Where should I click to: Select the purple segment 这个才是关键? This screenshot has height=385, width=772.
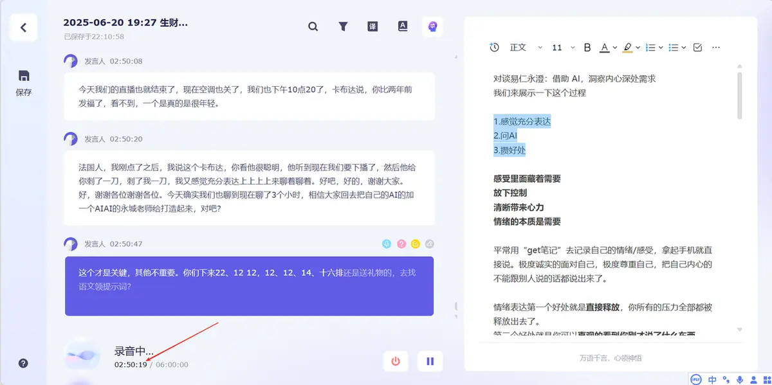pos(249,286)
